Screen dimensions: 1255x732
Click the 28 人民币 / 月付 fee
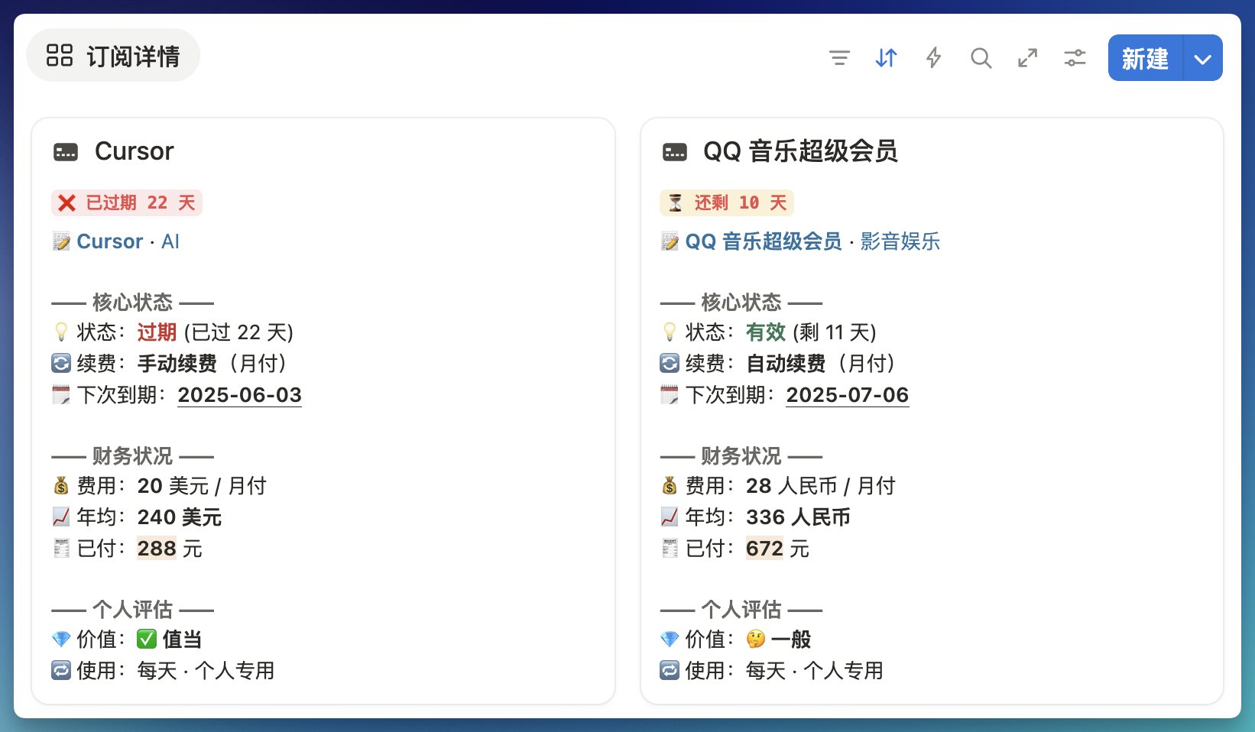821,486
